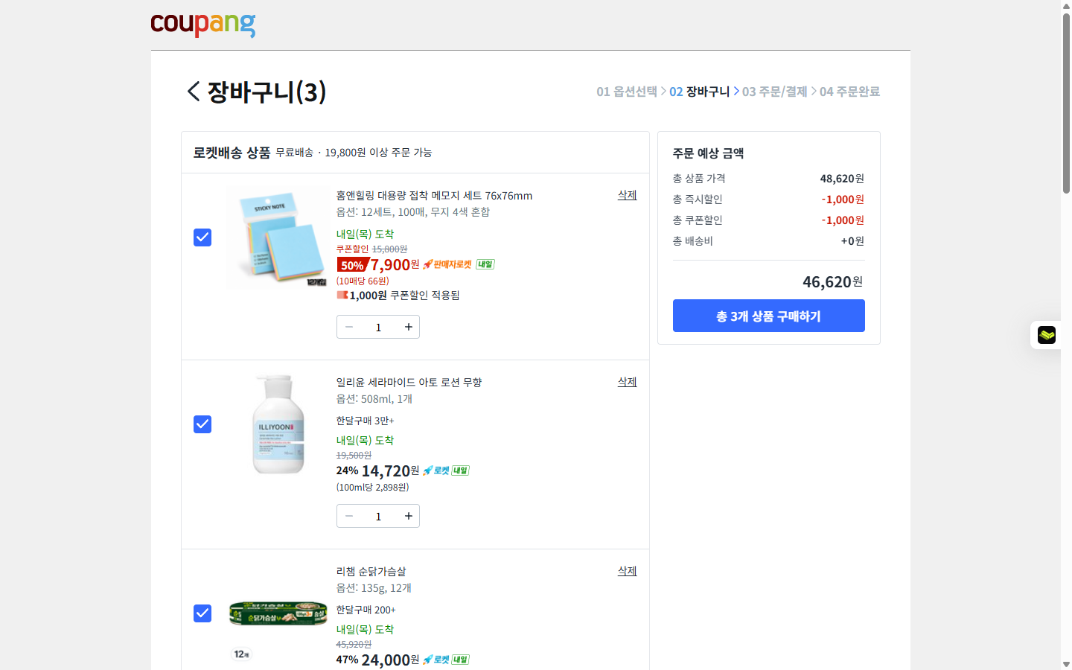The height and width of the screenshot is (670, 1072).
Task: Open the 일리윤 세라마이드 아토 로션 무향 title
Action: [x=409, y=383]
